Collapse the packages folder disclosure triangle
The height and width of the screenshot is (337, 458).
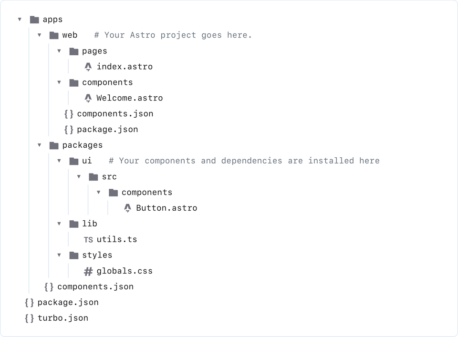(x=40, y=145)
